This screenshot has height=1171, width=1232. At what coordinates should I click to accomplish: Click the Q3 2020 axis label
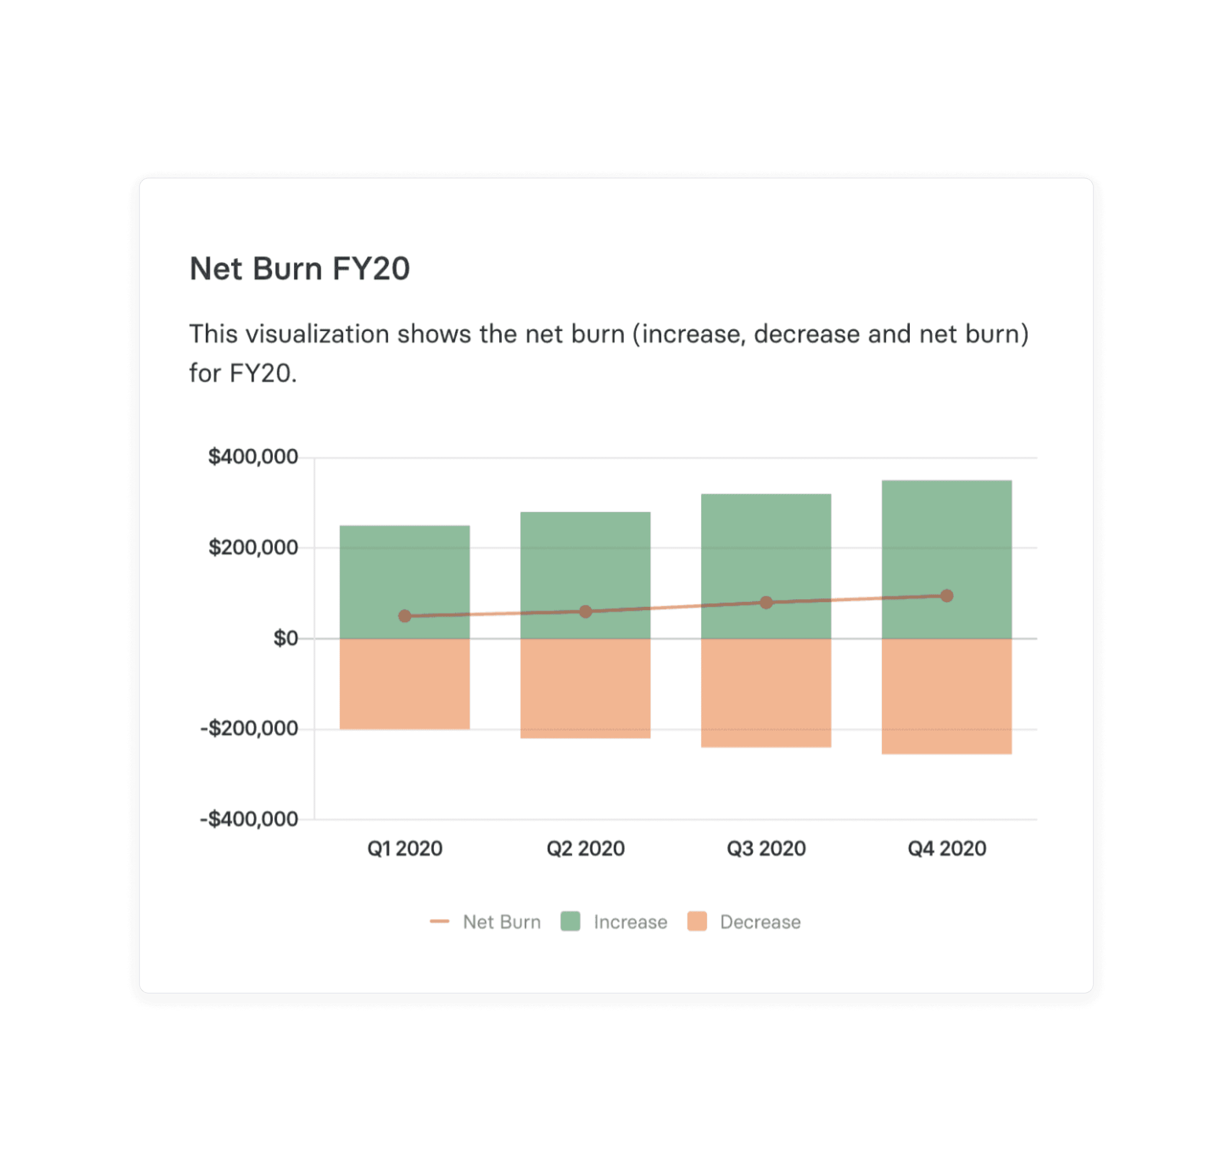766,848
